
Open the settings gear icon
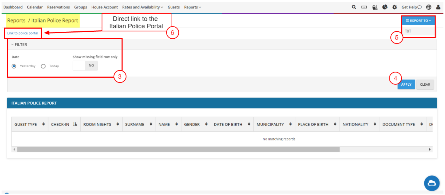[394, 7]
